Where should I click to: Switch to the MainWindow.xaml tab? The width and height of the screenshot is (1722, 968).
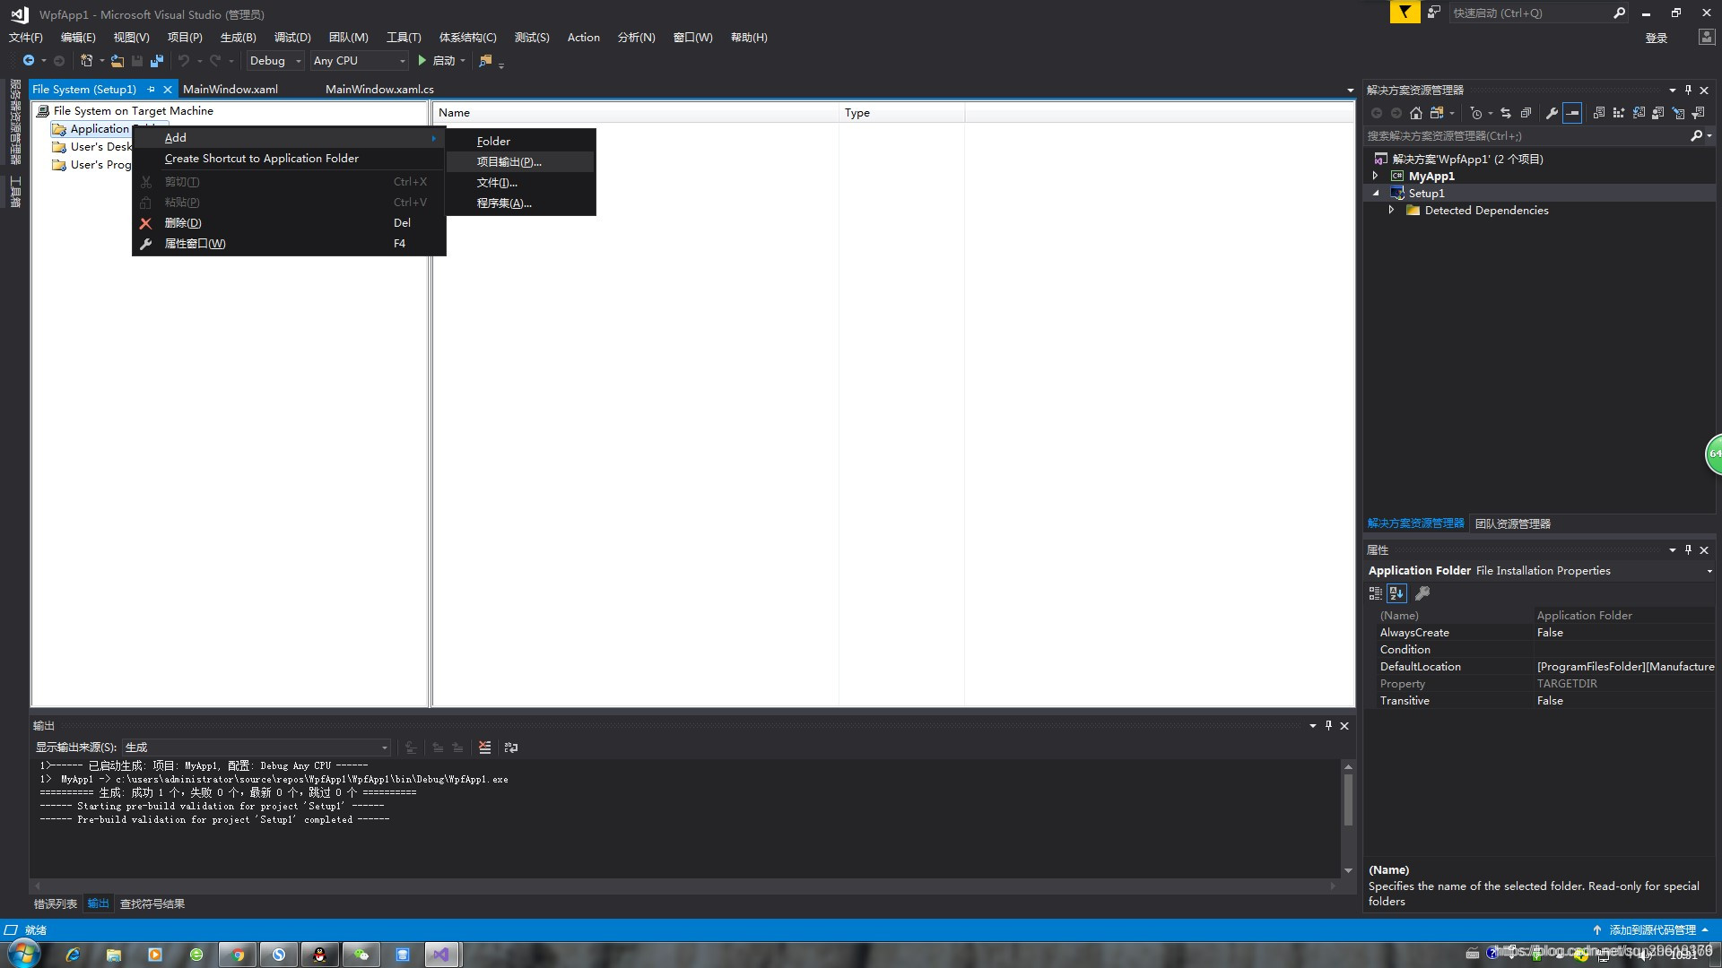230,90
